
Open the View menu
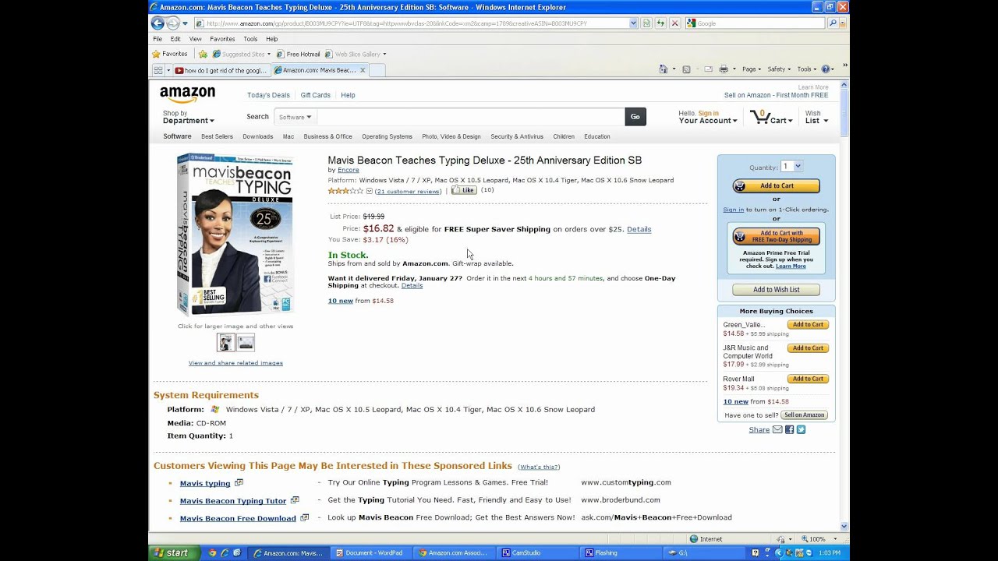pos(195,39)
